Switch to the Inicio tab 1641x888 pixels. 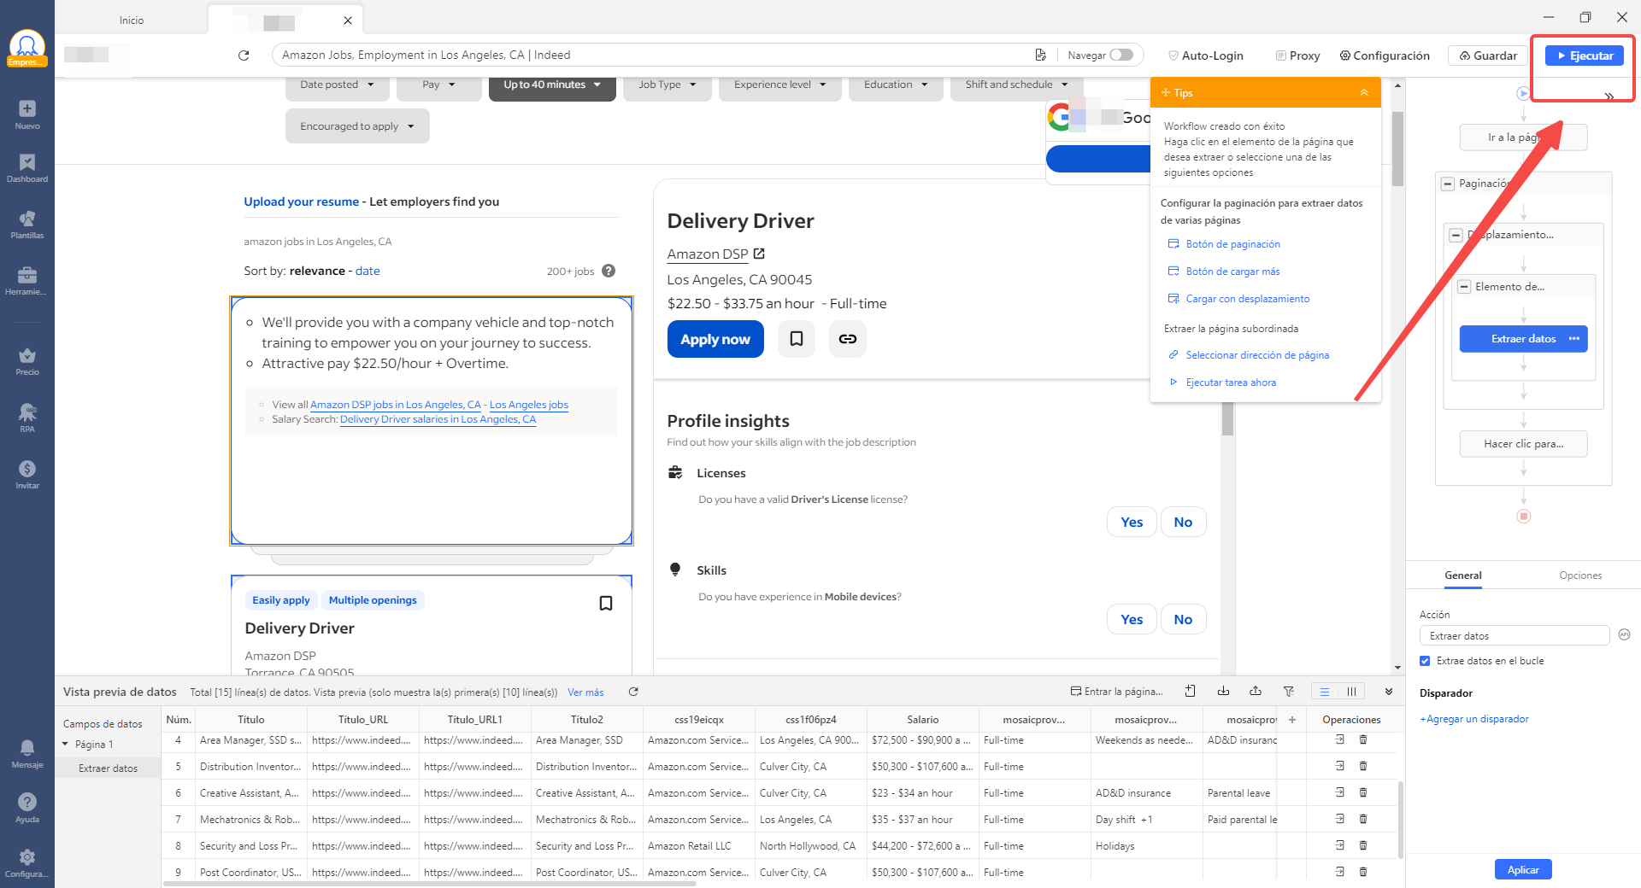click(132, 20)
